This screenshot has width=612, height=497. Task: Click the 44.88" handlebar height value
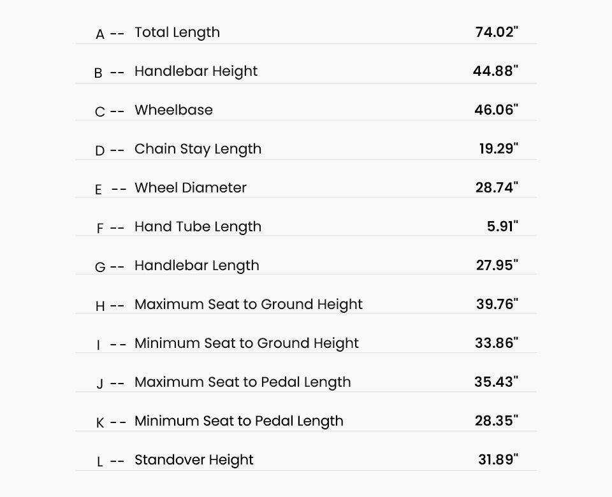[496, 71]
